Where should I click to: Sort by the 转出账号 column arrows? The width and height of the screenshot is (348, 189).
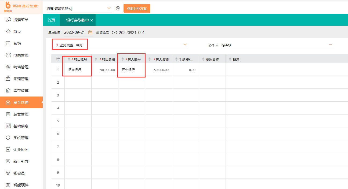click(x=69, y=60)
